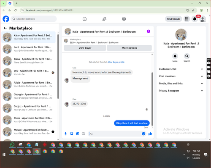Viewport: 211px width, 168px height.
Task: Send a thumbs up like
Action: click(x=150, y=134)
